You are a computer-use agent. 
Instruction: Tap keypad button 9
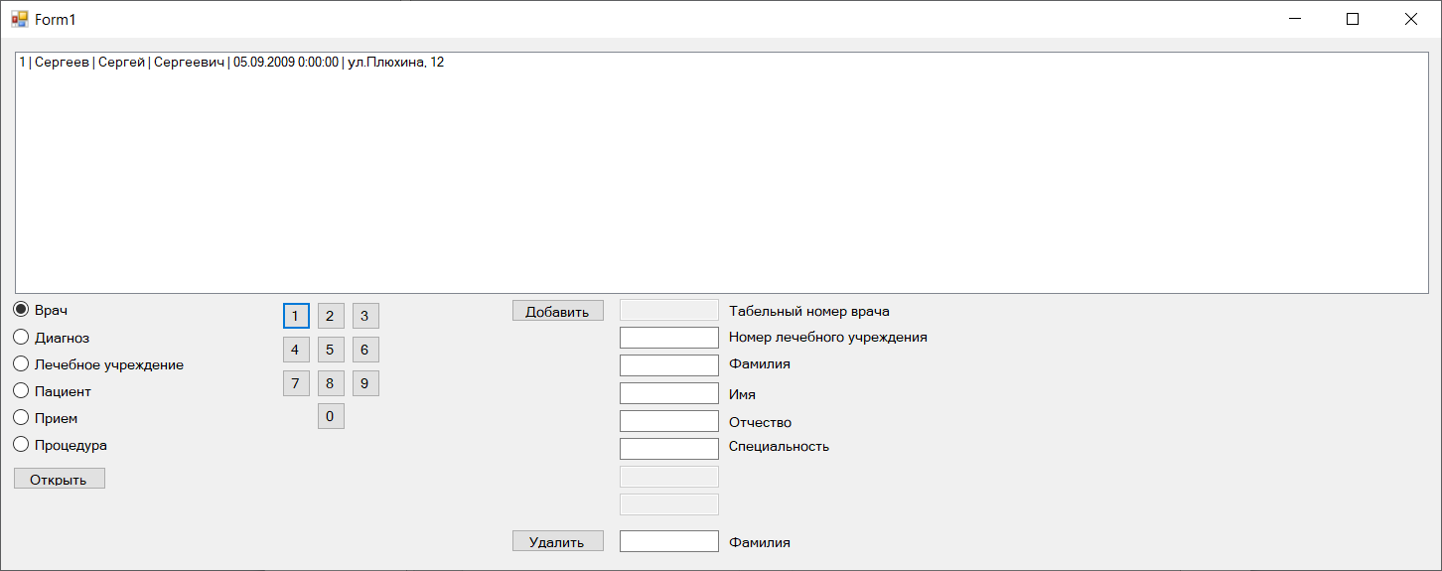pos(365,383)
